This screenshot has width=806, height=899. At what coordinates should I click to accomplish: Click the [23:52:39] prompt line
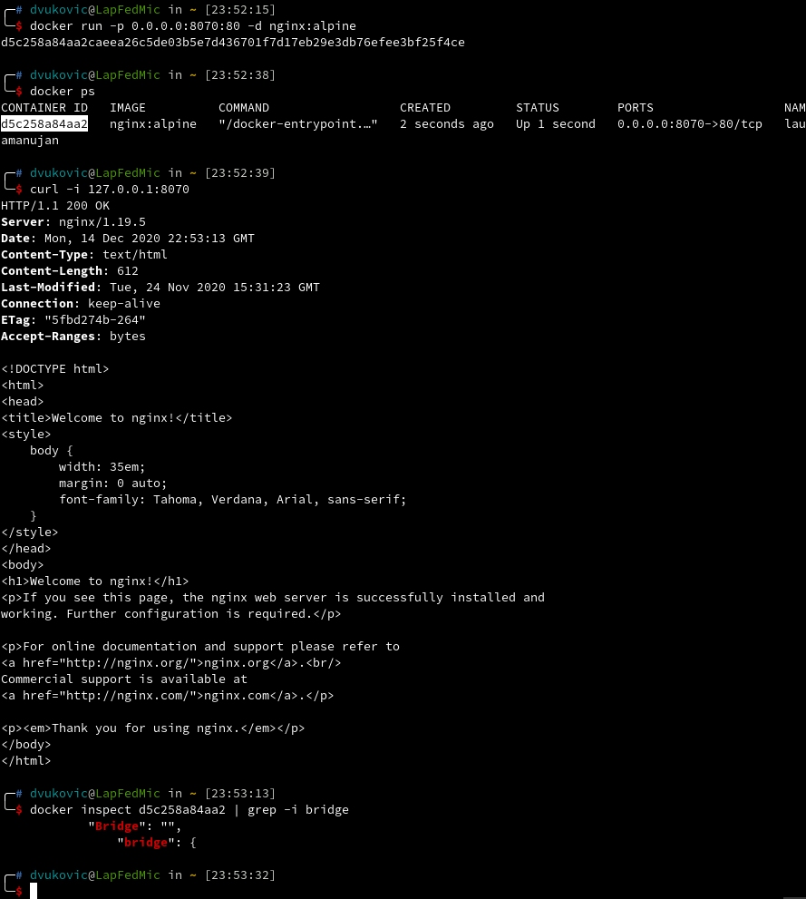[141, 173]
